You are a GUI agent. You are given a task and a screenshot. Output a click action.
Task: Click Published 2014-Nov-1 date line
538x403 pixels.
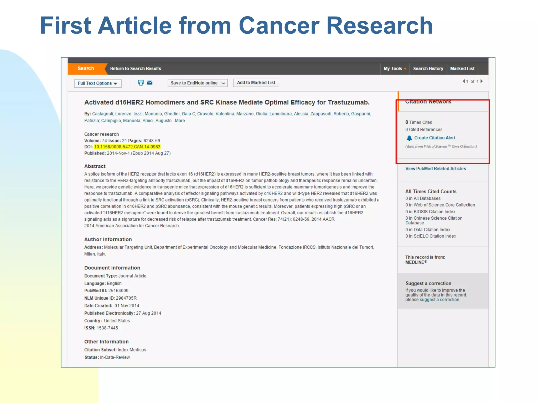pyautogui.click(x=127, y=153)
